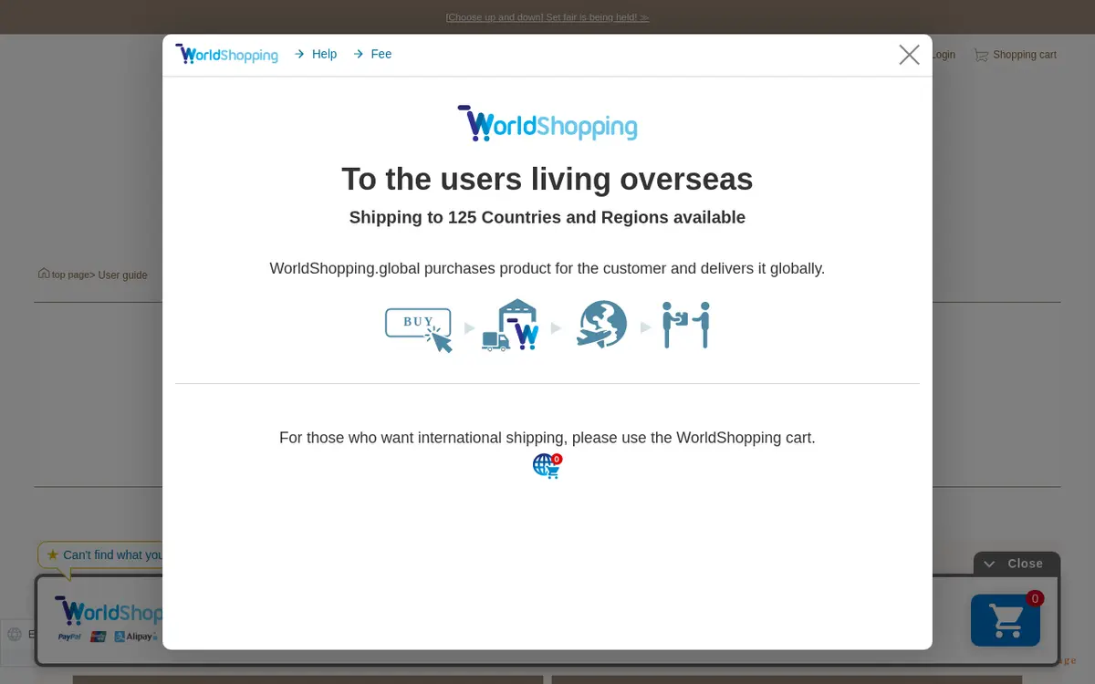1095x684 pixels.
Task: Click the large WorldShopping logo above the heading
Action: pyautogui.click(x=547, y=123)
